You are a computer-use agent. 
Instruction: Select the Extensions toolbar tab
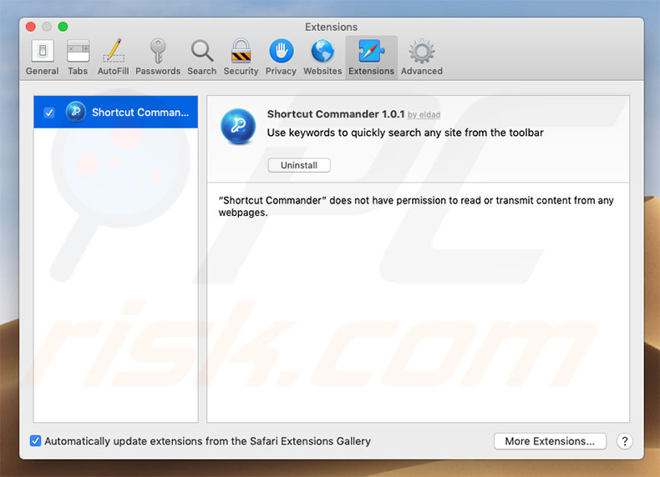(x=371, y=58)
